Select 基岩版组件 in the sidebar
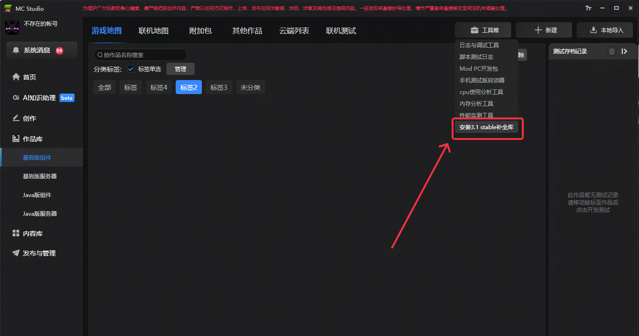 pos(41,158)
